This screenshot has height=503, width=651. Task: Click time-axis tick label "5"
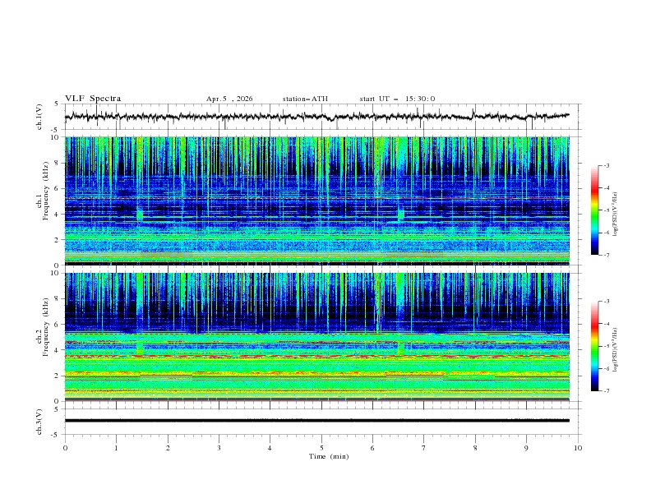(321, 448)
